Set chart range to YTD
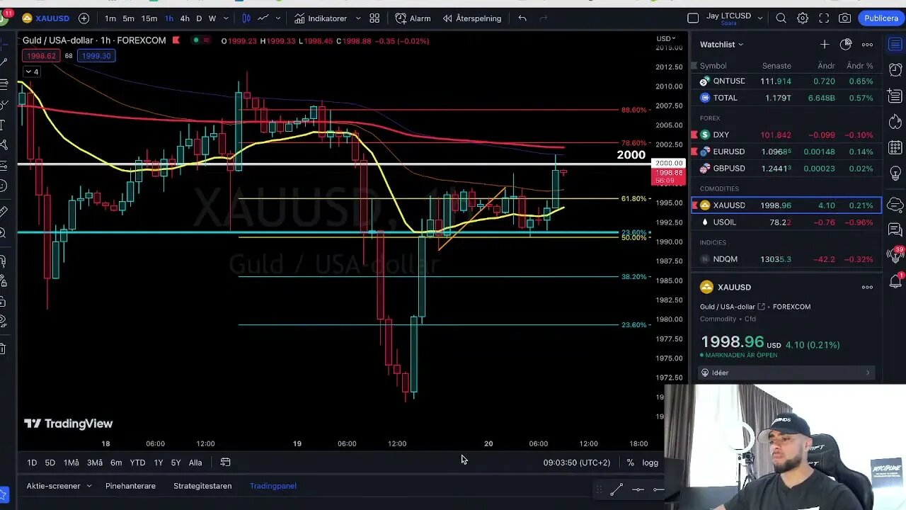Viewport: 906px width, 510px height. tap(137, 463)
